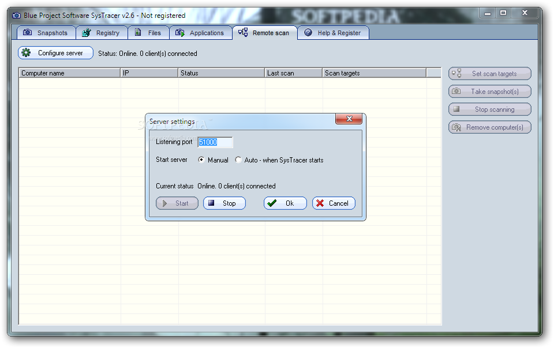This screenshot has height=348, width=554.
Task: Open the Help & Register tab
Action: tap(333, 33)
